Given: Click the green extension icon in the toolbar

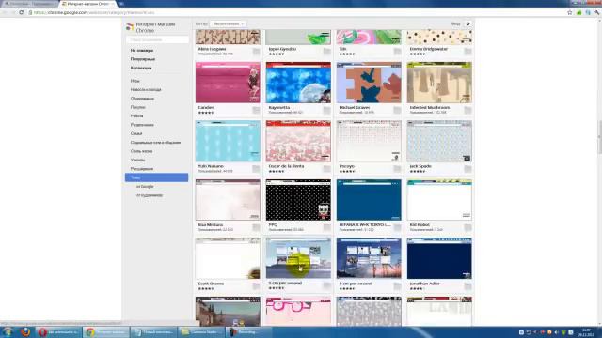Looking at the screenshot, I should coord(579,12).
